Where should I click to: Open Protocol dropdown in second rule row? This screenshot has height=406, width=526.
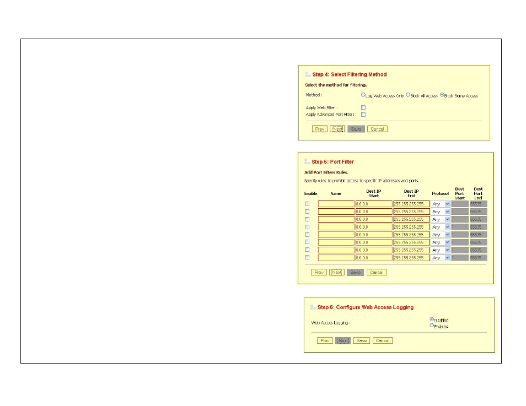[x=441, y=212]
